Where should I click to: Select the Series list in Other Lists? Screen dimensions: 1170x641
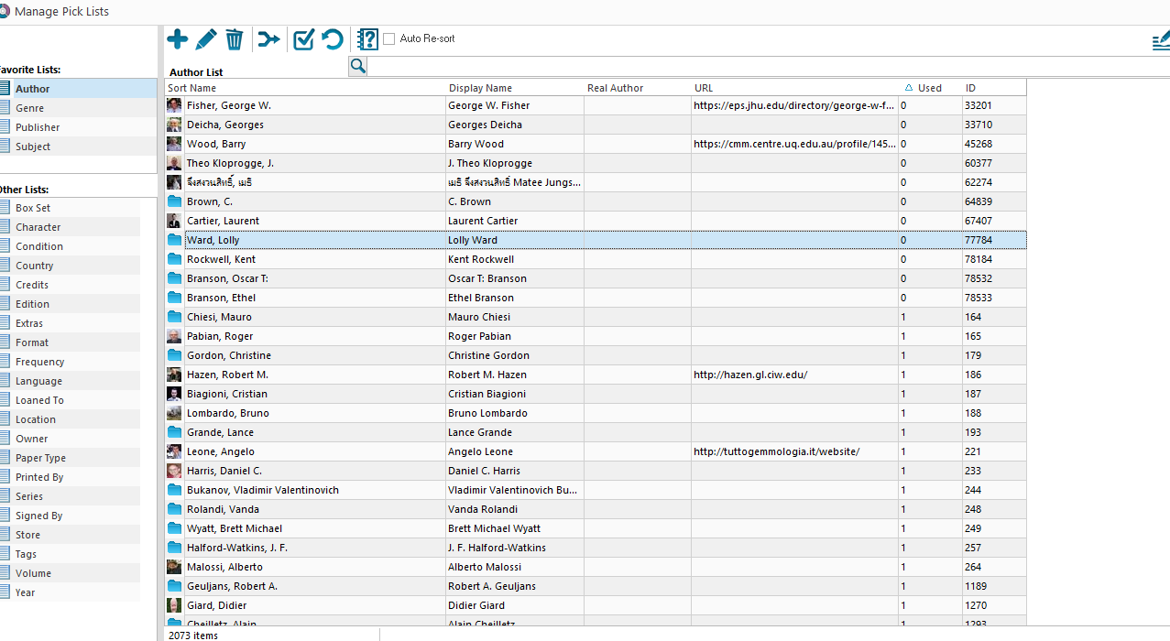29,496
